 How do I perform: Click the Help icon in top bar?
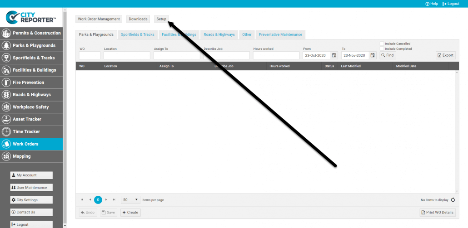pyautogui.click(x=428, y=4)
